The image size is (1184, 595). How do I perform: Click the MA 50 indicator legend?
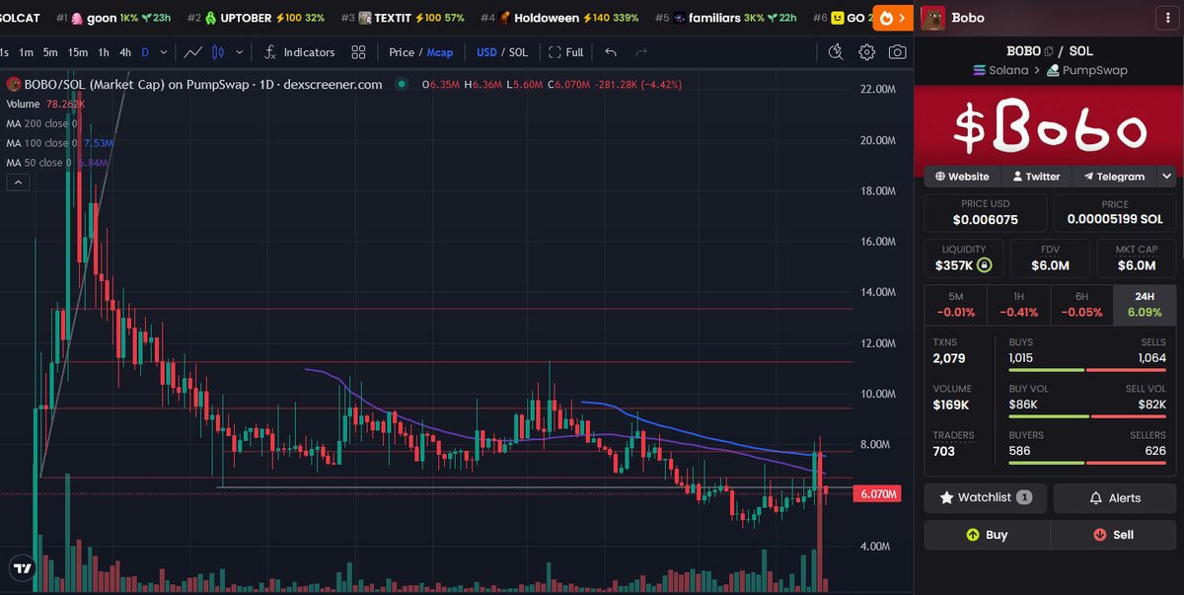pyautogui.click(x=59, y=163)
